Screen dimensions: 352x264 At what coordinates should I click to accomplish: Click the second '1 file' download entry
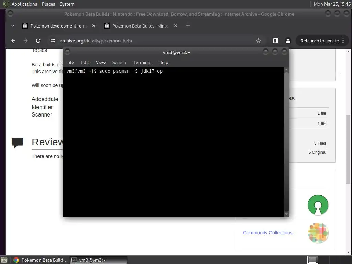[322, 124]
